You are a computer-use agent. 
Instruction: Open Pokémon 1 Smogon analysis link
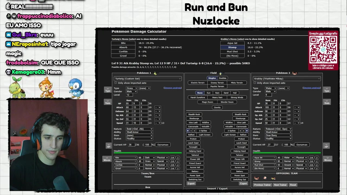173,88
